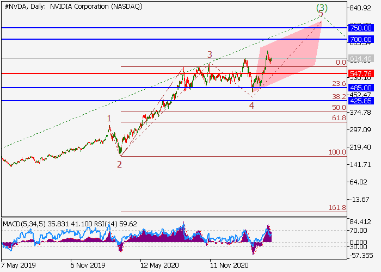Click the 64.02 price axis value

(x=358, y=182)
